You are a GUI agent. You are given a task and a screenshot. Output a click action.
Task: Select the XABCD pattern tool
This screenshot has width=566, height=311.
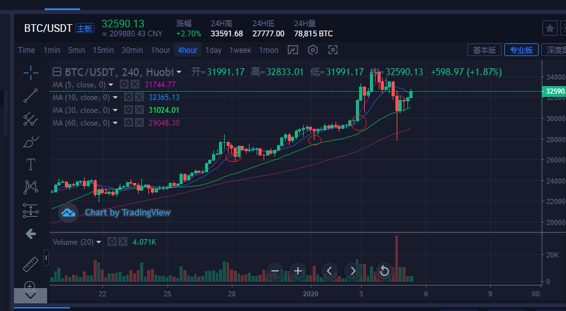pyautogui.click(x=31, y=187)
